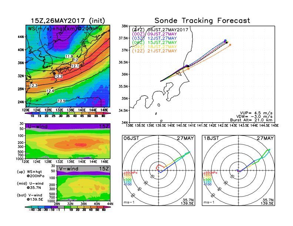Click the 12.2 height contour label
This screenshot has width=293, height=226.
pos(59,76)
